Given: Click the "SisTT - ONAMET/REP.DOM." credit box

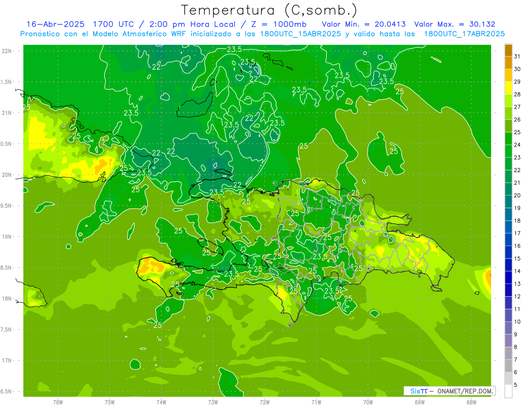Looking at the screenshot, I should [449, 391].
